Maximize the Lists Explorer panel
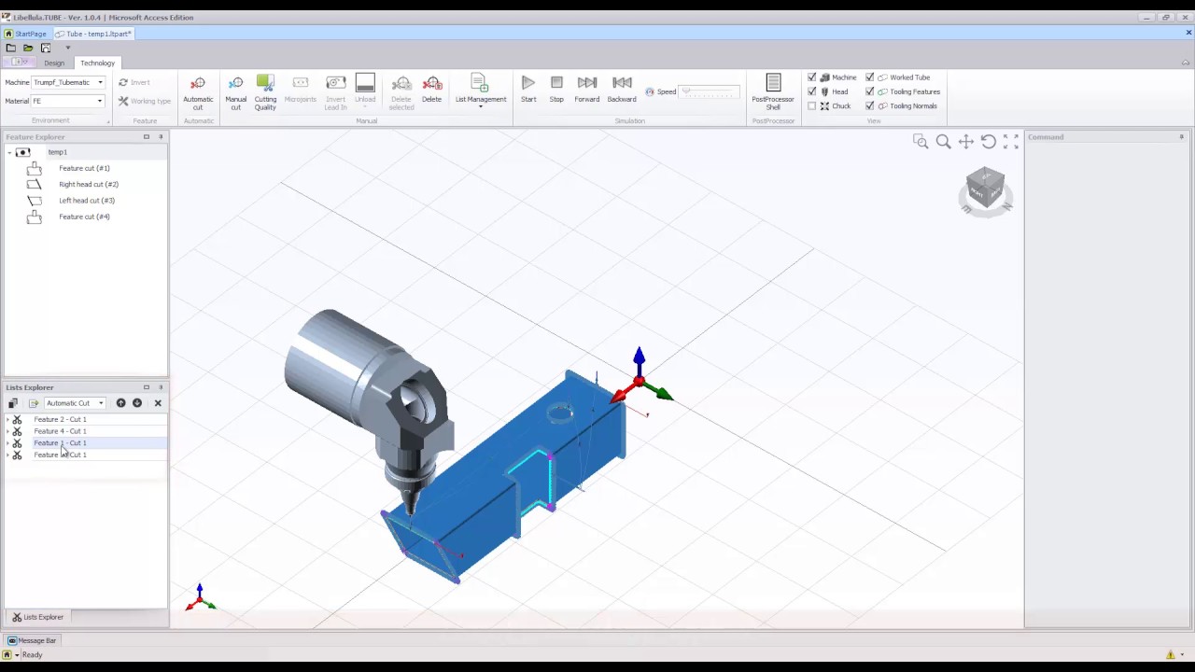Viewport: 1195px width, 672px height. coord(146,387)
